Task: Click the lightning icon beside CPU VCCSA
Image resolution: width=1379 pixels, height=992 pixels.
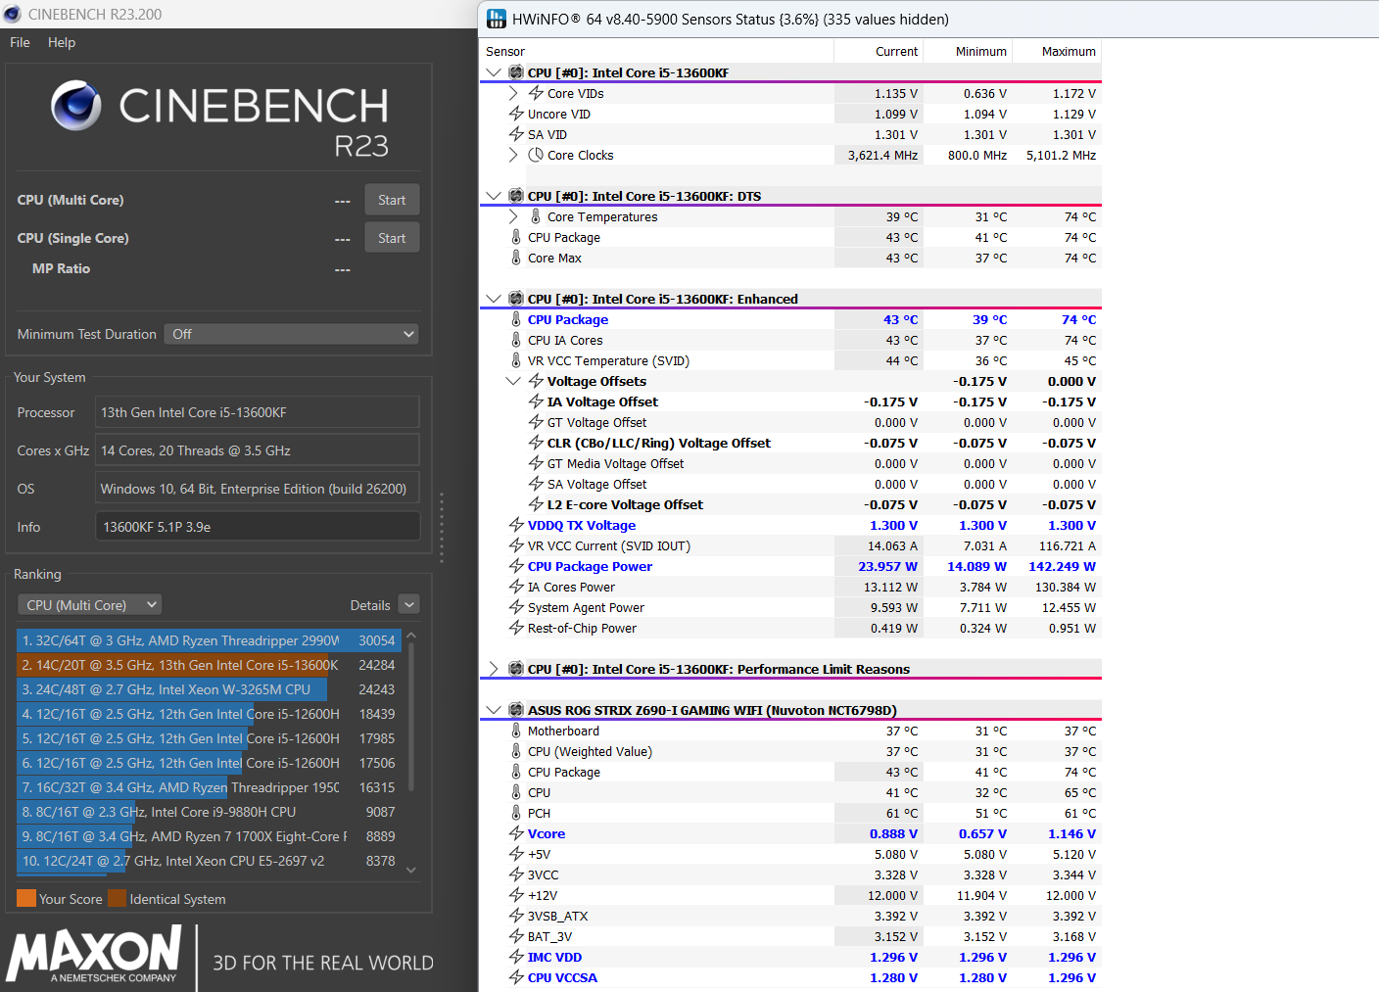Action: (516, 977)
